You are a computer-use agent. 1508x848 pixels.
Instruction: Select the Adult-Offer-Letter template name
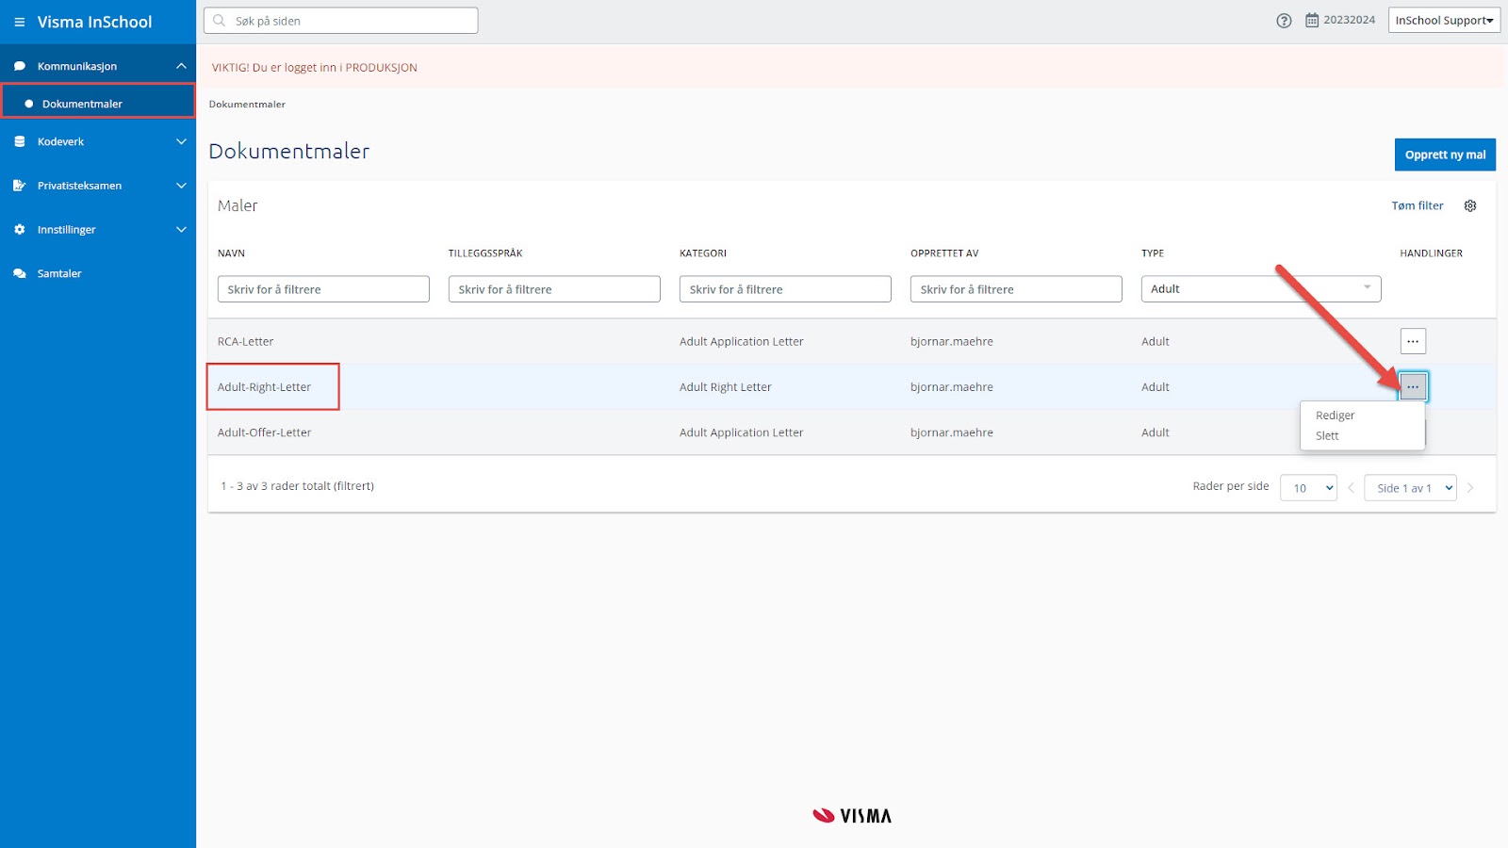tap(264, 432)
